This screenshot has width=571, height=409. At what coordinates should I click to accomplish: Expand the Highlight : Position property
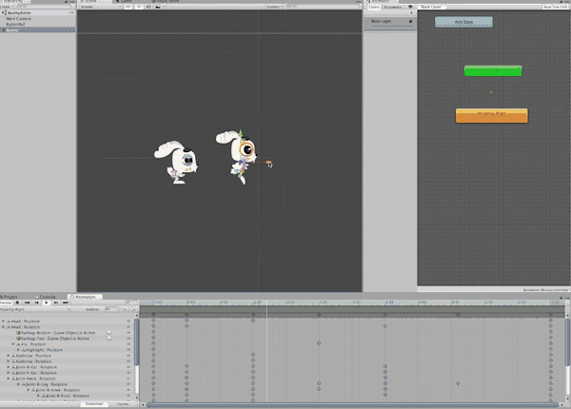click(19, 350)
